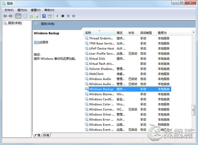Viewport: 198px width, 145px height.
Task: Sort by the 启动类型 column header
Action: (147, 33)
